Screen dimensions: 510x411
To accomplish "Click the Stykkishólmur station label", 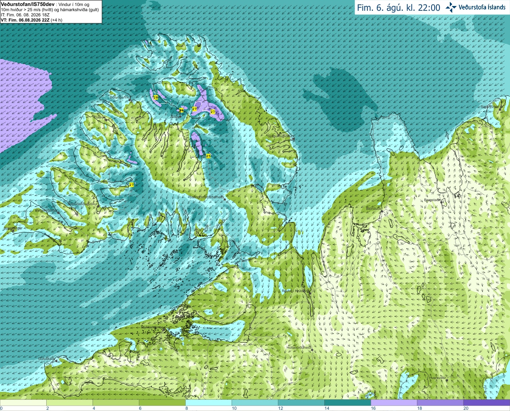I will pyautogui.click(x=152, y=327).
